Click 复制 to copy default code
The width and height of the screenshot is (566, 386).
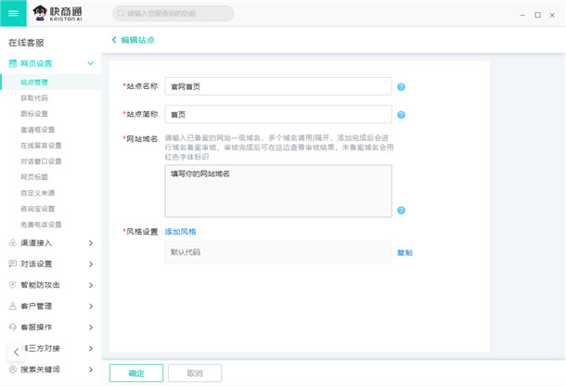click(405, 252)
